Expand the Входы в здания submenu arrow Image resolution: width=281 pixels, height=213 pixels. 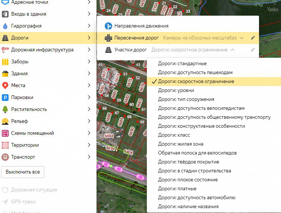(x=89, y=14)
